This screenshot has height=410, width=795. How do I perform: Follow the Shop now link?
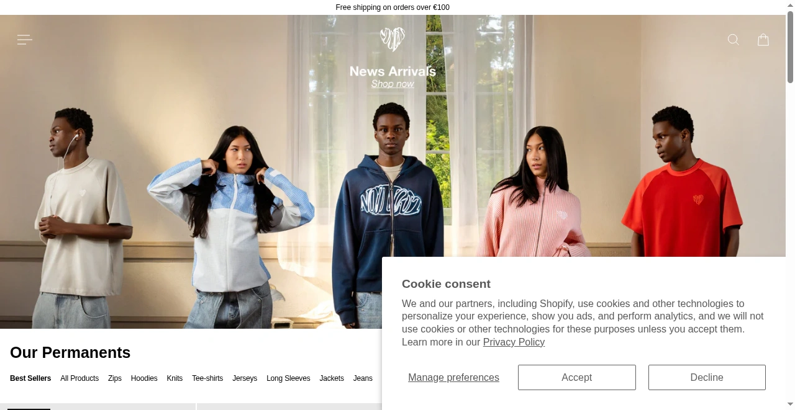click(x=393, y=84)
